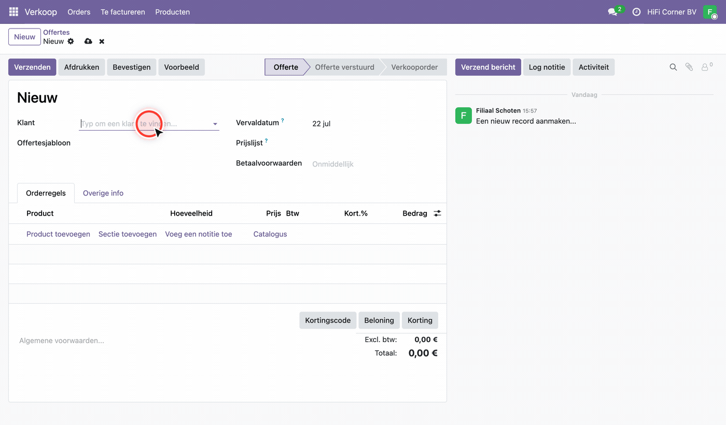Click Log notitie button
Image resolution: width=726 pixels, height=425 pixels.
click(547, 67)
